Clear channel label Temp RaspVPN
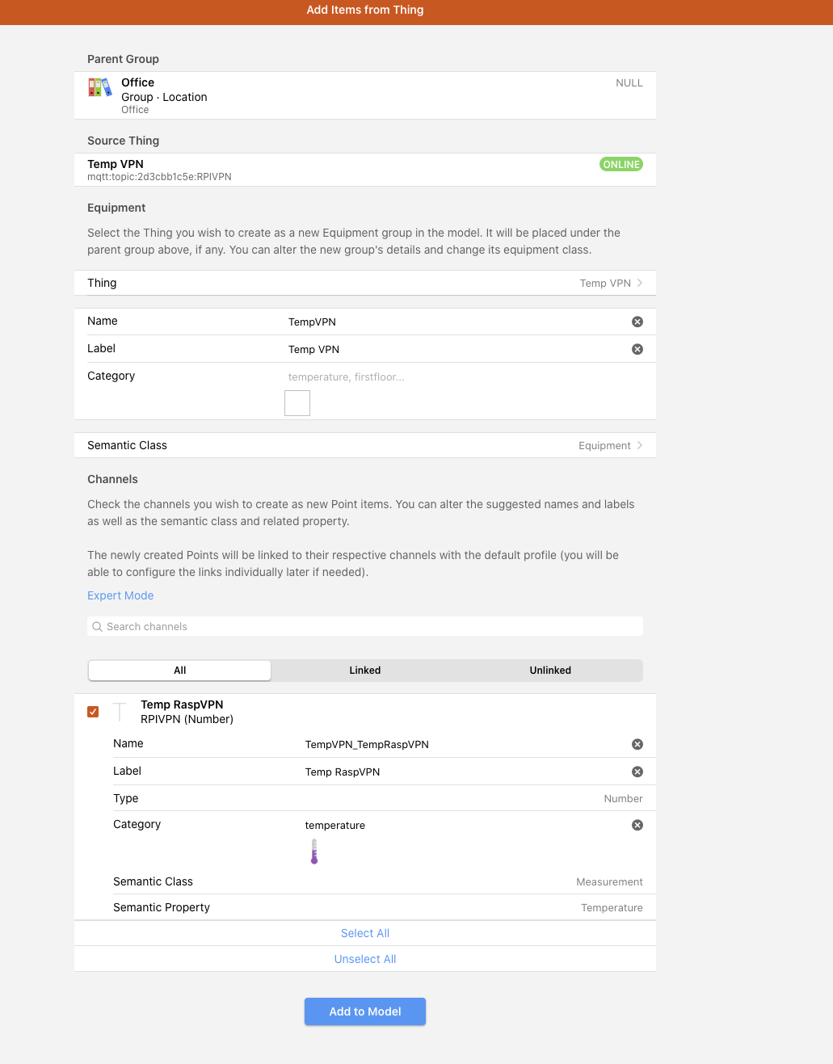Screen dimensions: 833x1064 [637, 772]
